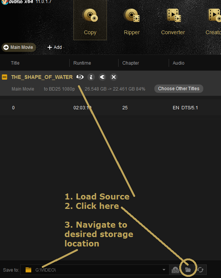Viewport: 221px width, 278px height.
Task: Select the 'to BD25 1080p' output text
Action: click(x=59, y=89)
